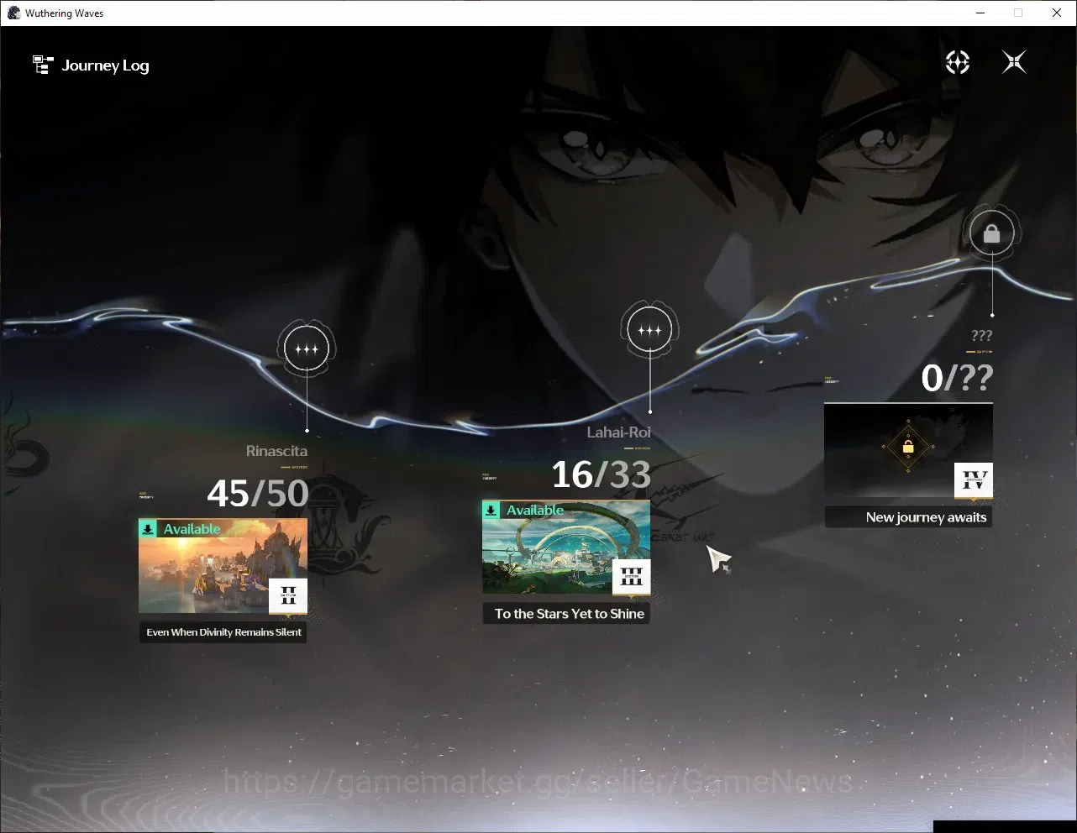Screen dimensions: 1077x833
Task: Click the 16/33 progress counter
Action: [x=602, y=474]
